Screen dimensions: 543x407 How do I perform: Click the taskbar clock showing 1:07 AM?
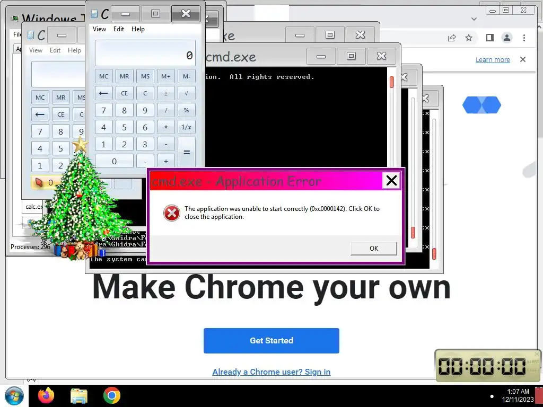[x=518, y=395]
